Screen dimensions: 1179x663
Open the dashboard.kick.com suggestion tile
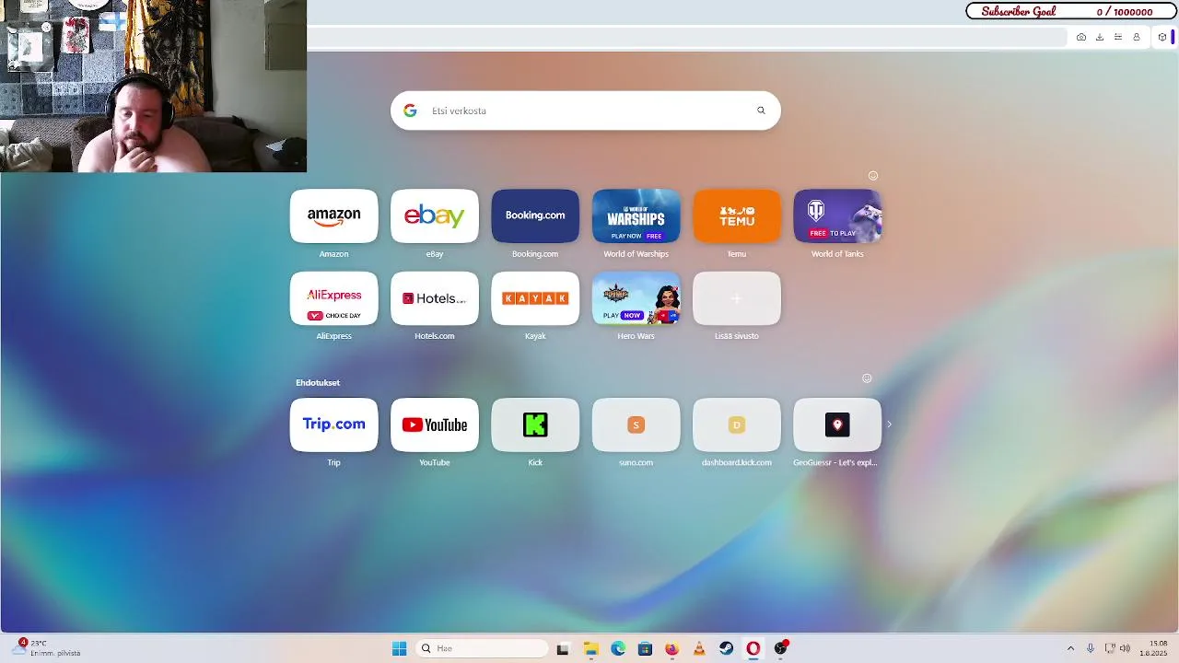737,425
